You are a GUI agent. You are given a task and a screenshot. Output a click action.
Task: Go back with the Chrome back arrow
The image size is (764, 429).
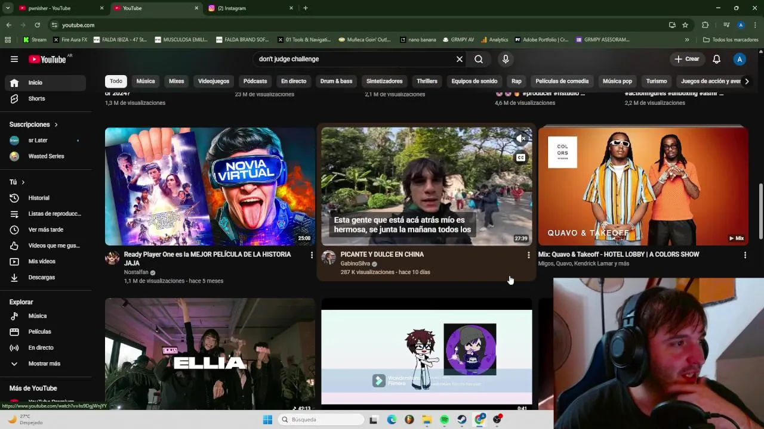8,25
